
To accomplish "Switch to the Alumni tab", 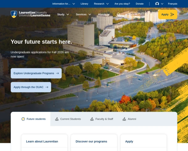I will 129,119.
